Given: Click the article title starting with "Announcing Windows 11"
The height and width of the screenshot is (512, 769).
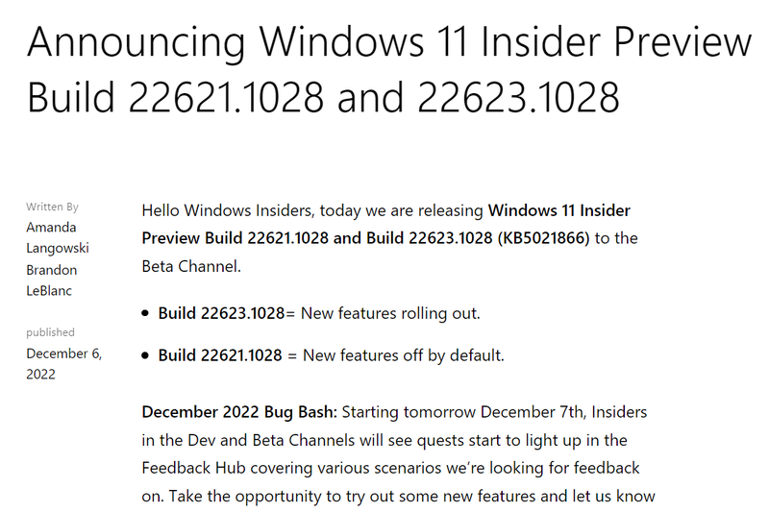Looking at the screenshot, I should coord(388,42).
